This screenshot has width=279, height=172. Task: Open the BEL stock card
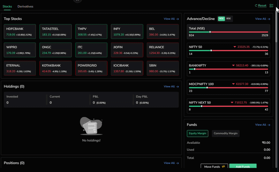pos(163,32)
